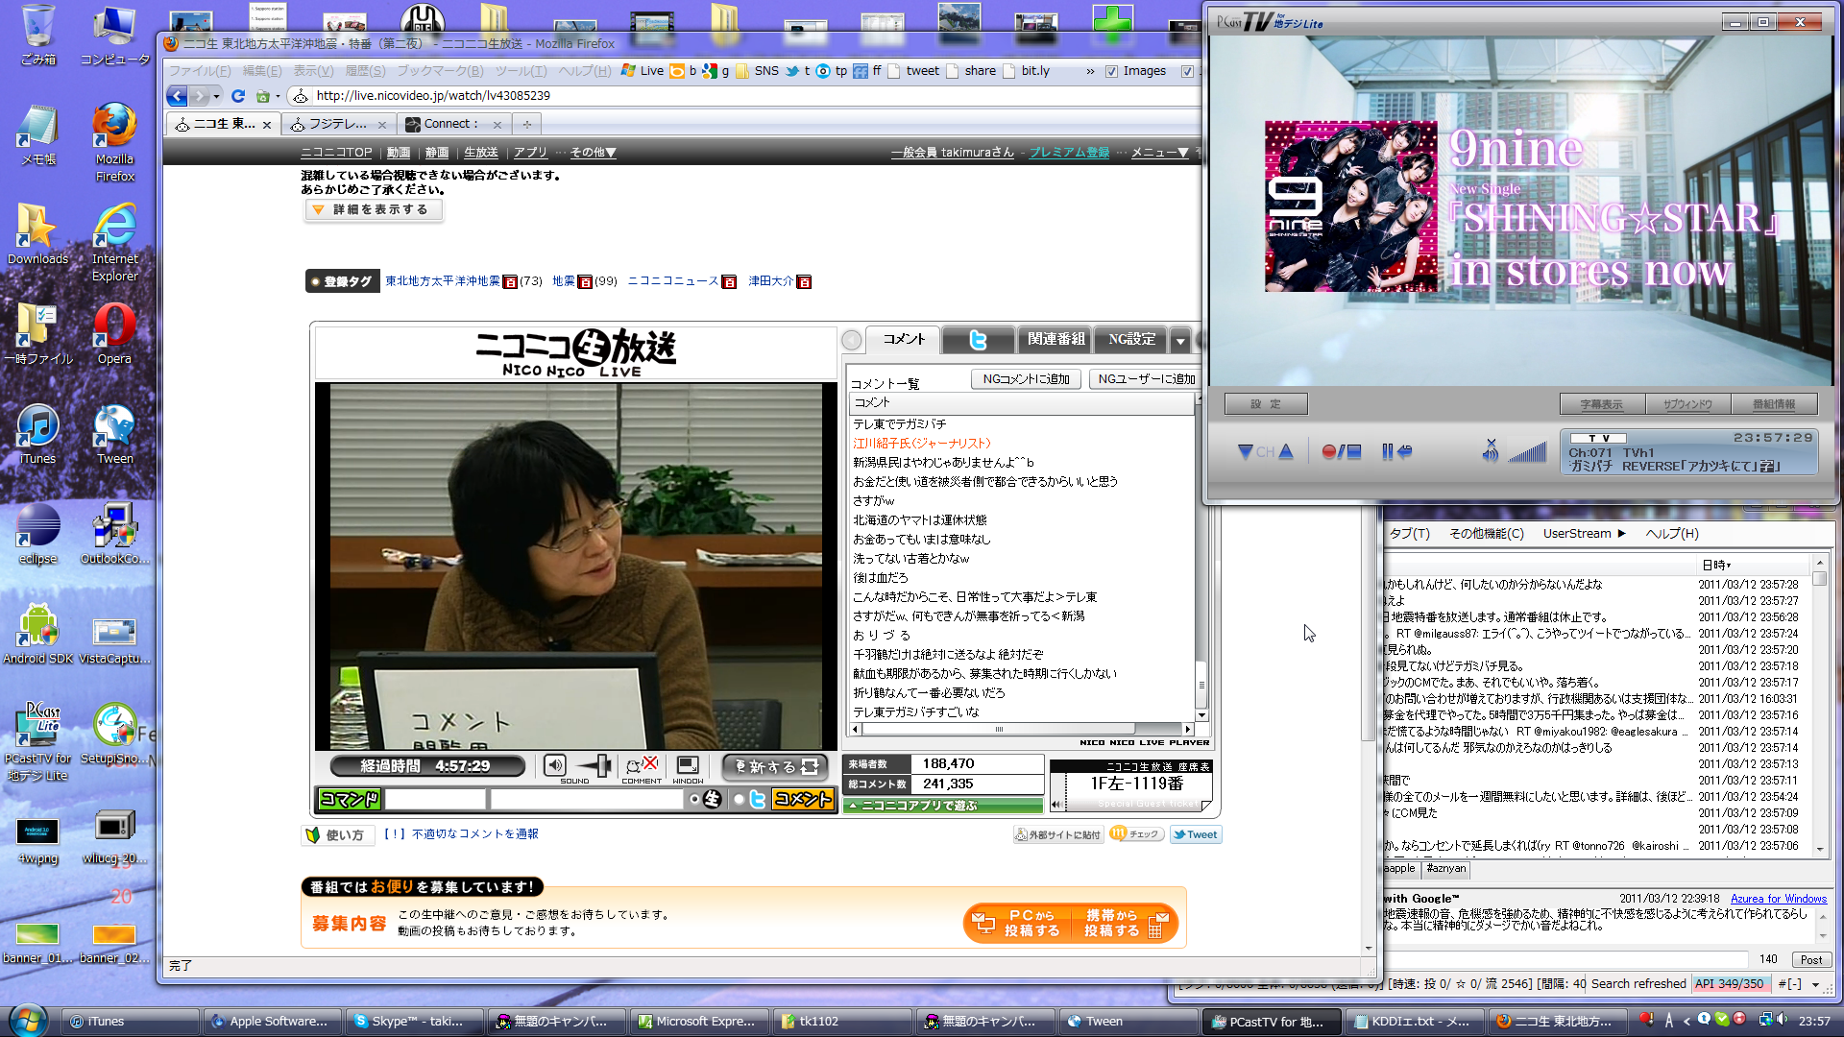Open Mozilla Firefox desktop icon
The image size is (1844, 1037).
pos(114,142)
